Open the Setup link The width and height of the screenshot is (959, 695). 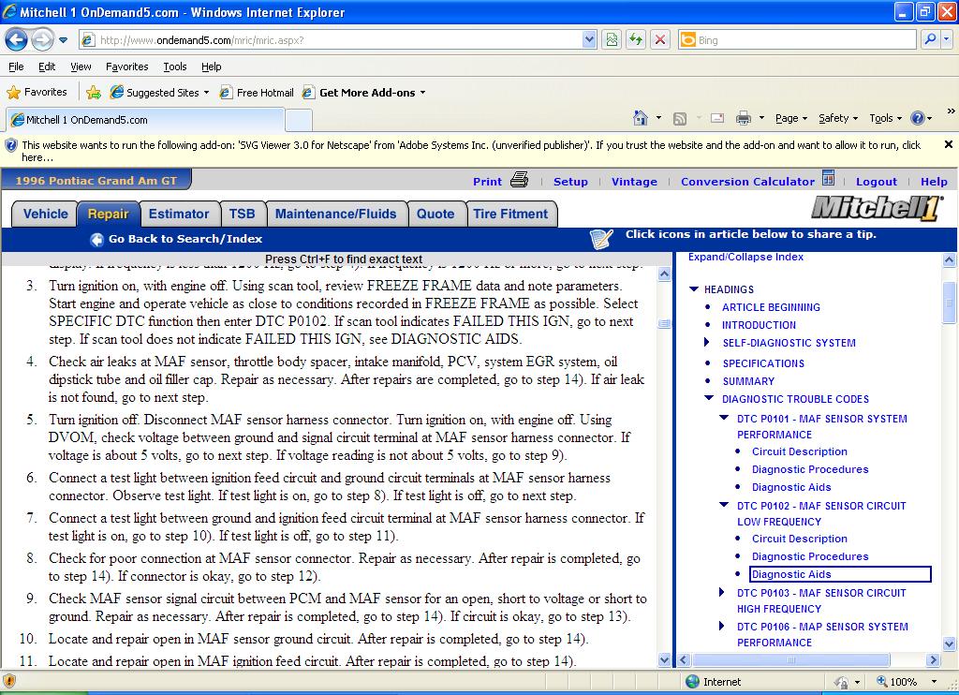pos(570,182)
